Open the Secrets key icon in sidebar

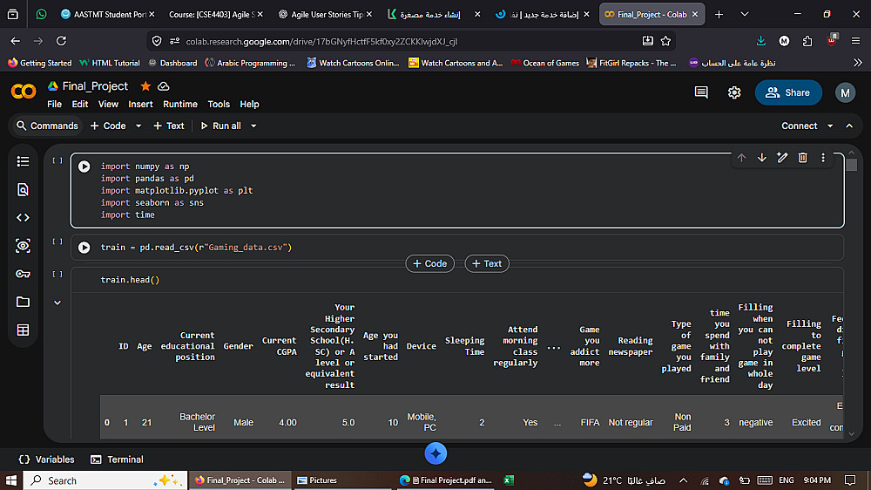23,274
